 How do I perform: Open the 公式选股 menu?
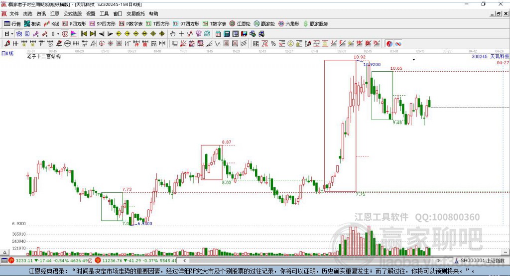[x=73, y=13]
